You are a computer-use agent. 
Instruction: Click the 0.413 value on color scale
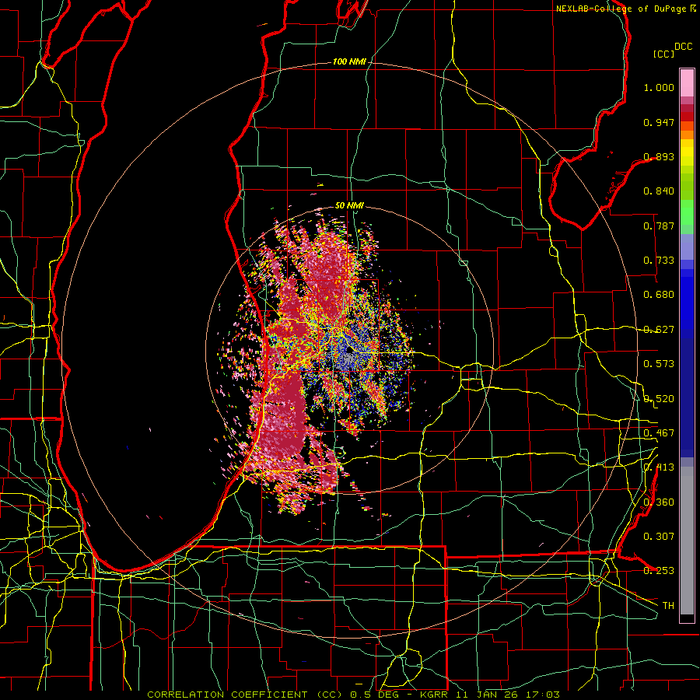click(x=659, y=467)
